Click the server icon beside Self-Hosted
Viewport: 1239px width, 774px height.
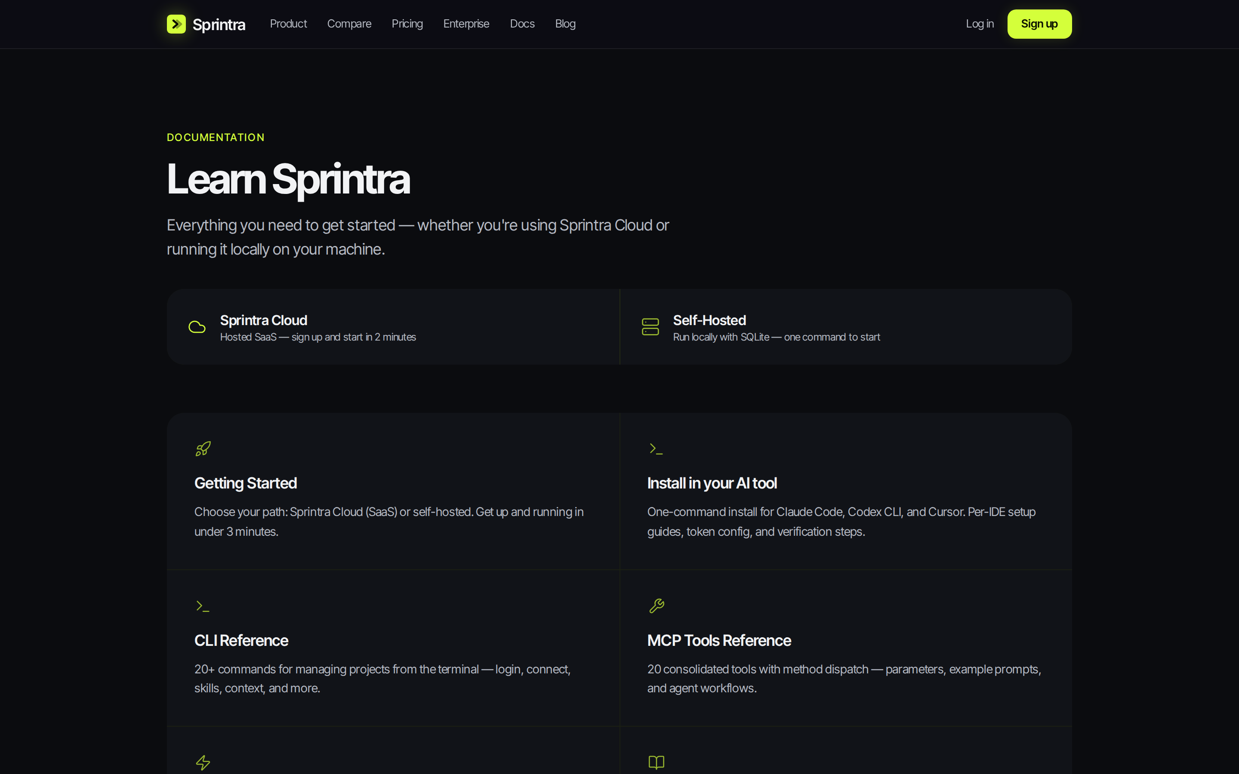[x=650, y=327]
